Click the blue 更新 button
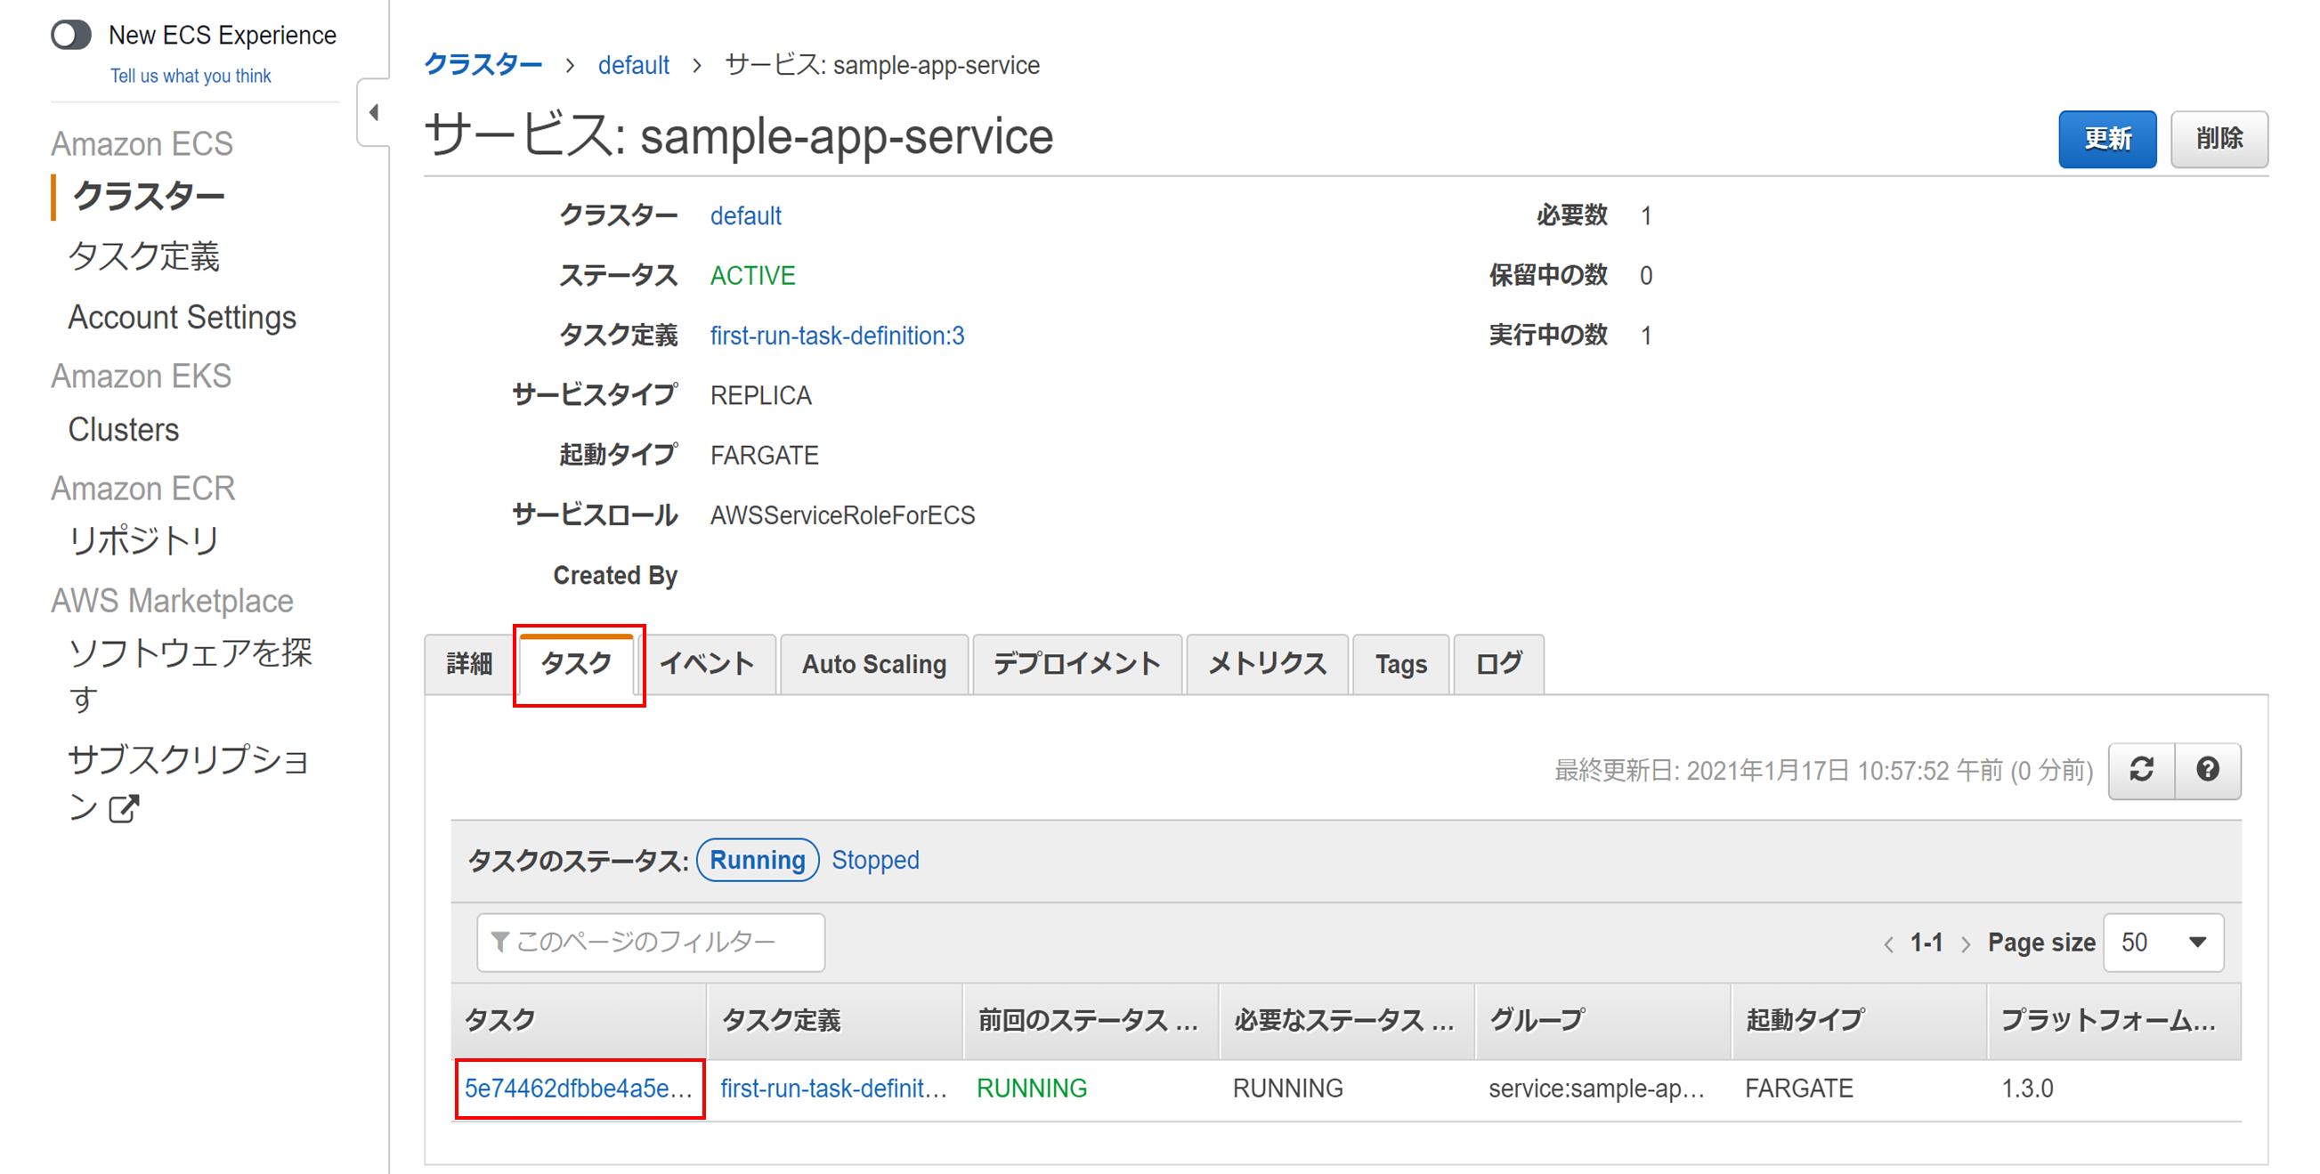 2106,139
